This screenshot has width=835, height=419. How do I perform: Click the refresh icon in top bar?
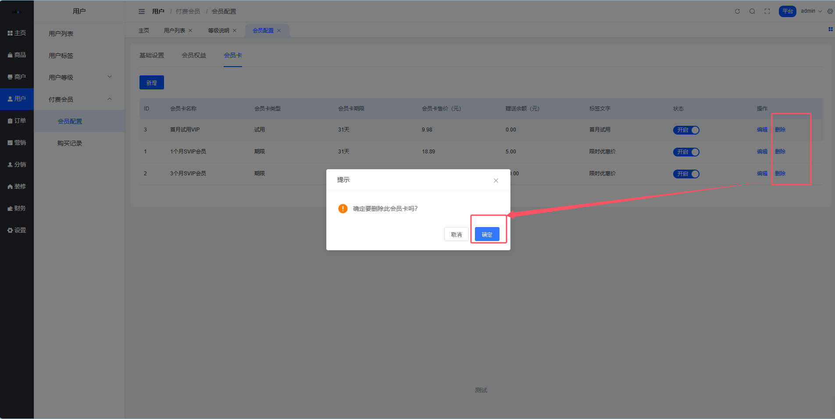pyautogui.click(x=737, y=11)
